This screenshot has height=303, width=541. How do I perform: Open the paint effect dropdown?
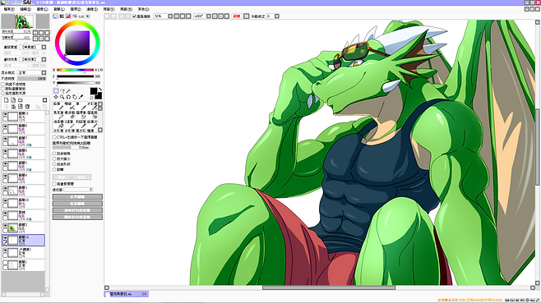(x=44, y=59)
